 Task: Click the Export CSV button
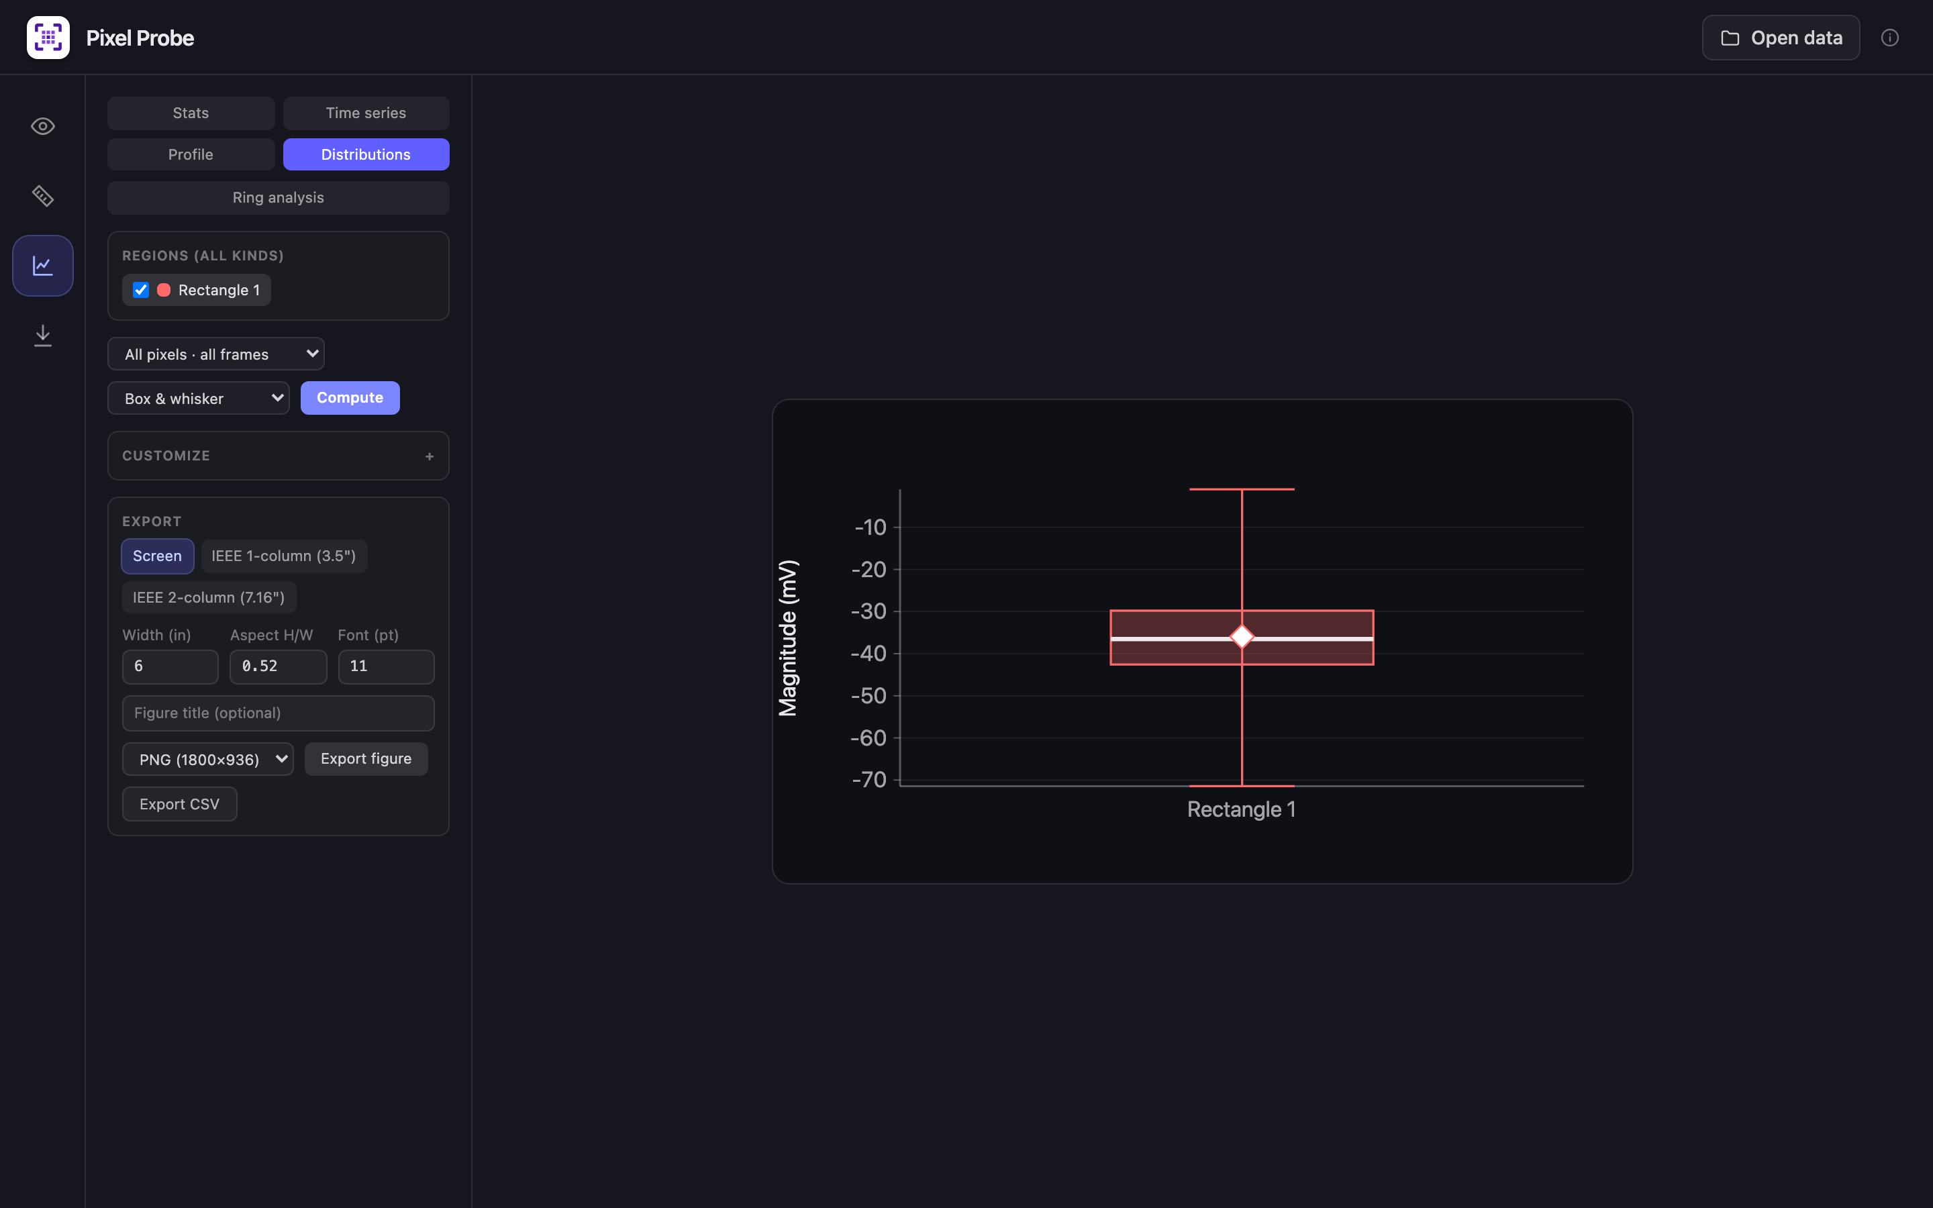(179, 804)
